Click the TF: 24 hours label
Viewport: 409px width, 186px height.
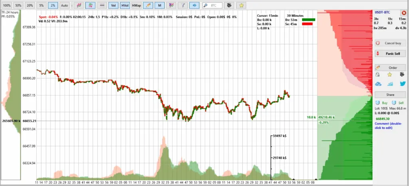pos(10,12)
